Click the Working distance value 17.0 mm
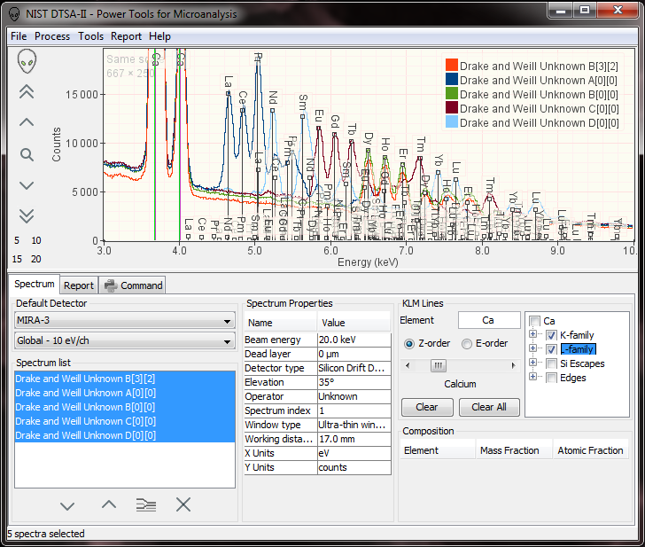 click(354, 439)
